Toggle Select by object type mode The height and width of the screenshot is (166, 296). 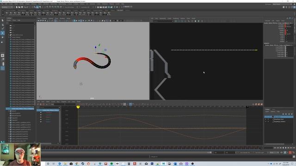coord(37,7)
